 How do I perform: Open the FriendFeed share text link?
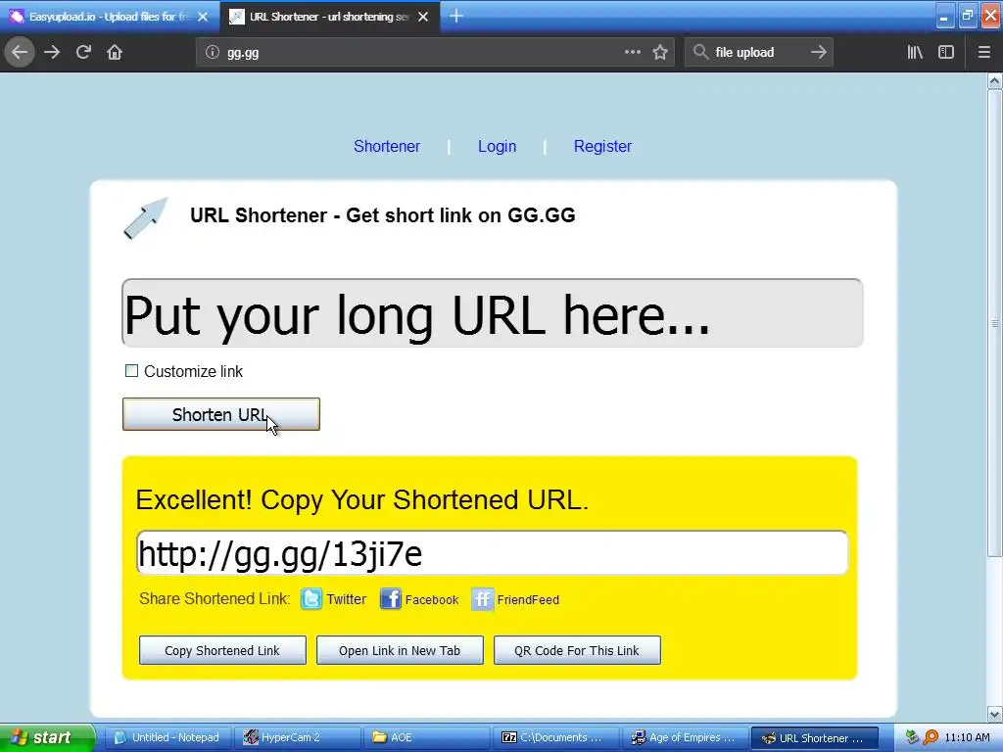(x=528, y=600)
